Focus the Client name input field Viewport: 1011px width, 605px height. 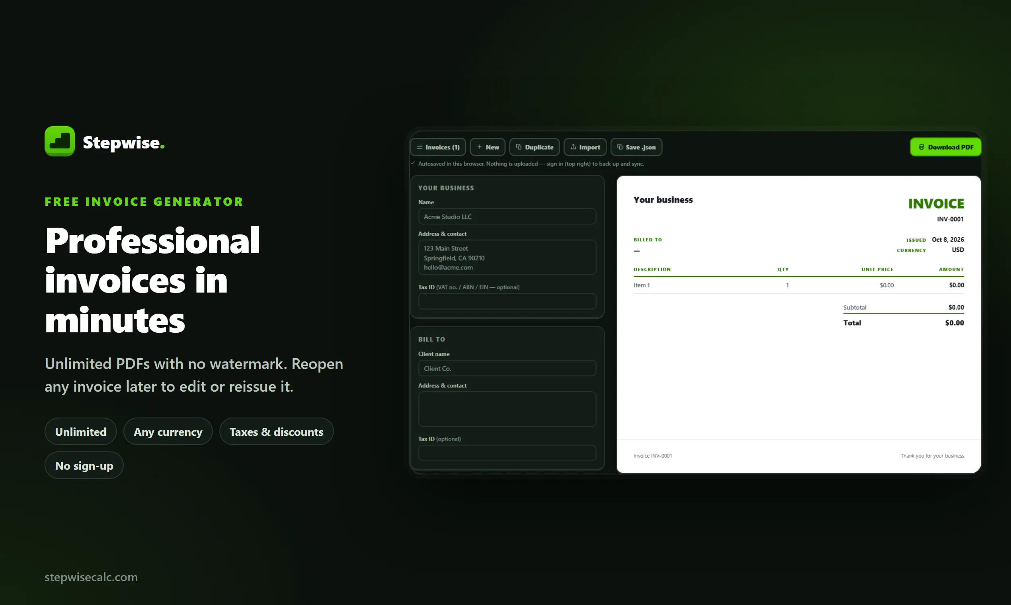[x=507, y=368]
